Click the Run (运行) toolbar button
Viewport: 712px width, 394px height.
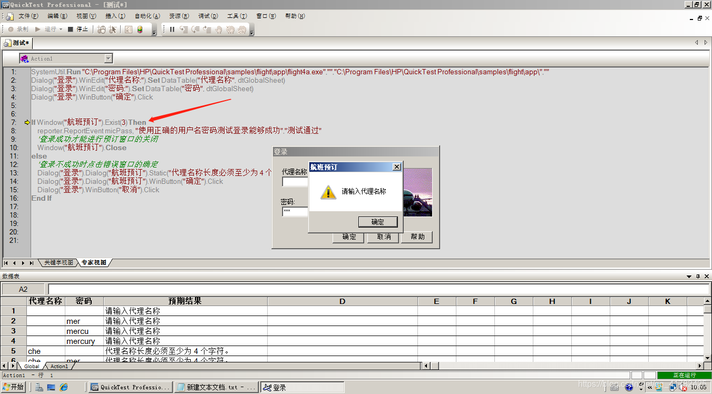[46, 29]
